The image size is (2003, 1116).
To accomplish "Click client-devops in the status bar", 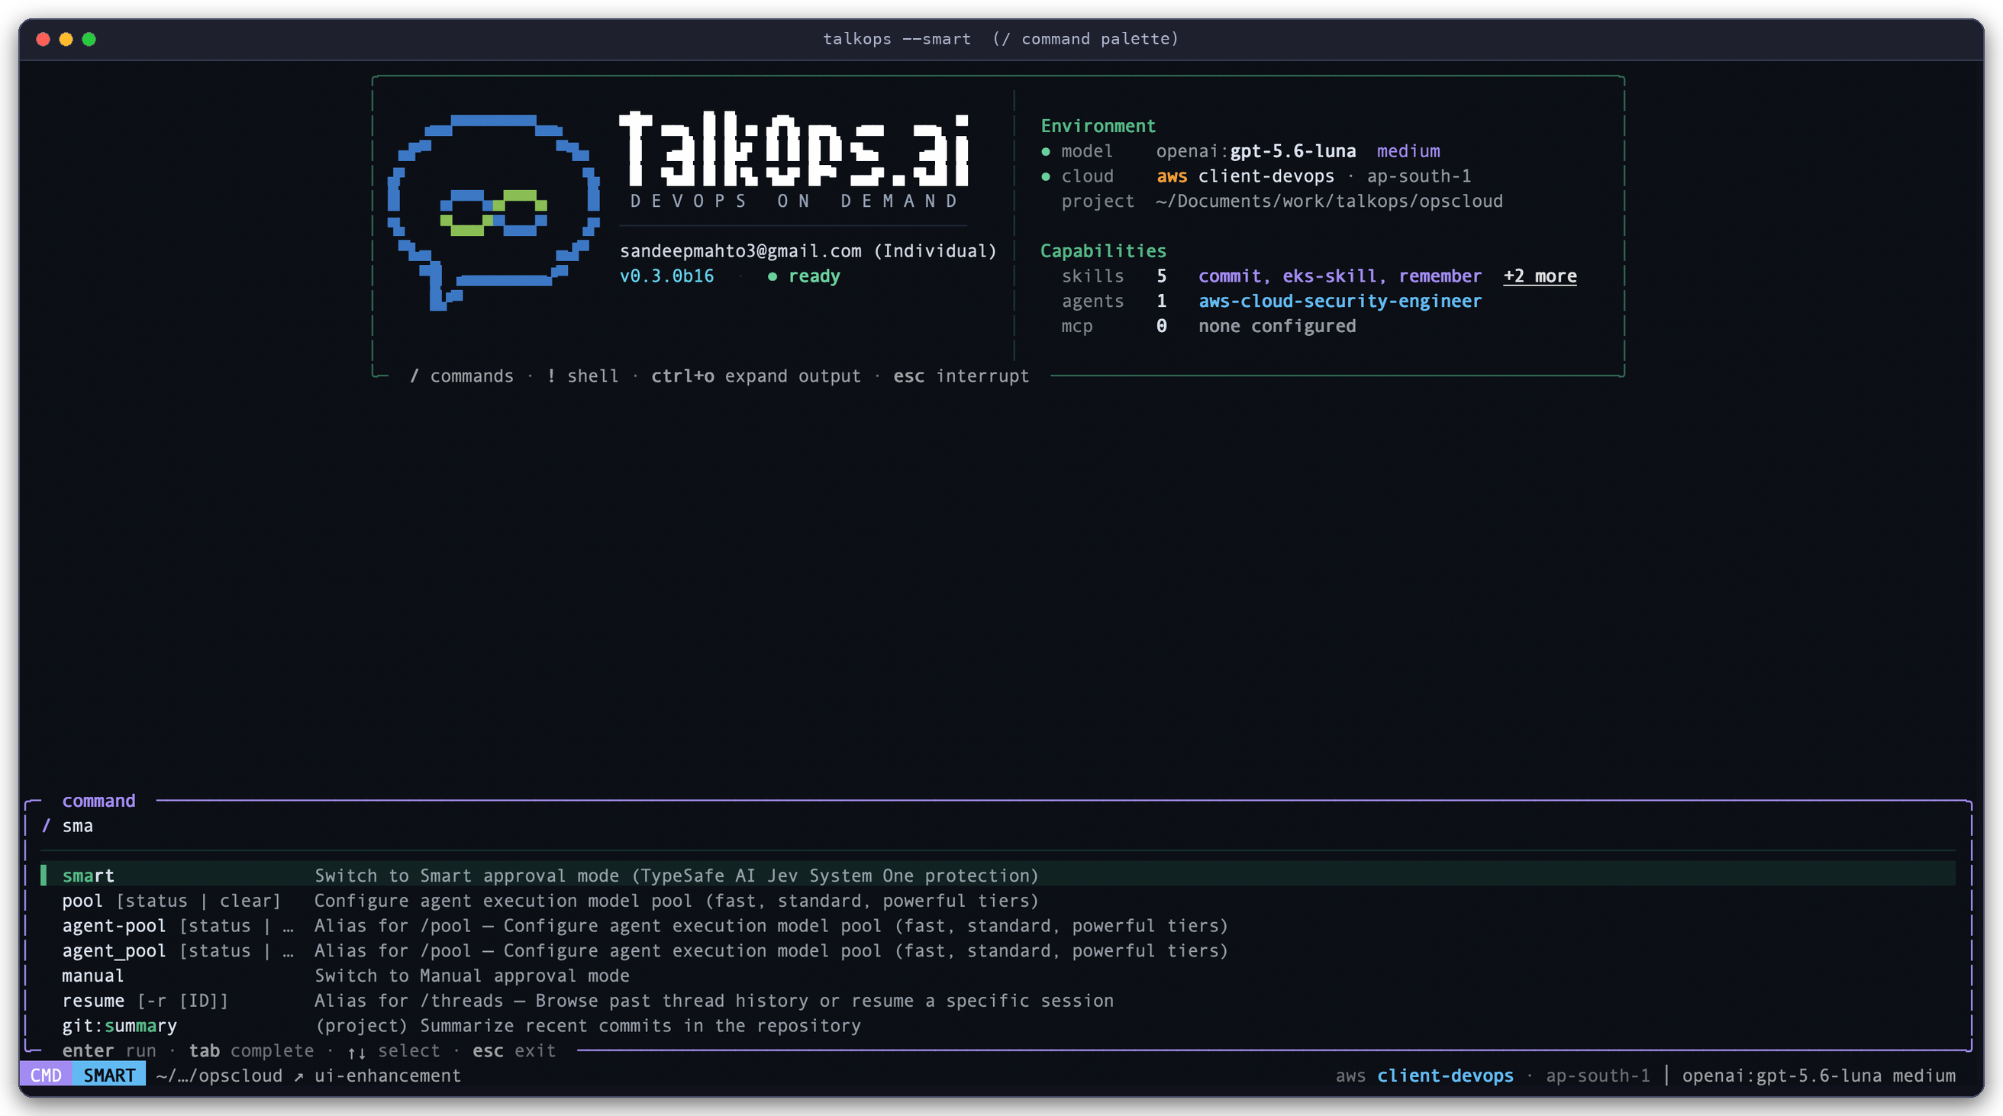I will (1445, 1076).
